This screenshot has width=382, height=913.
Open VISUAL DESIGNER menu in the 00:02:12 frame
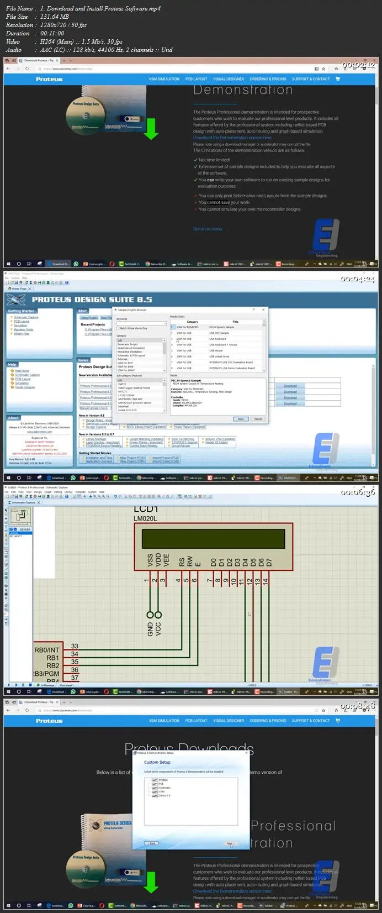229,79
